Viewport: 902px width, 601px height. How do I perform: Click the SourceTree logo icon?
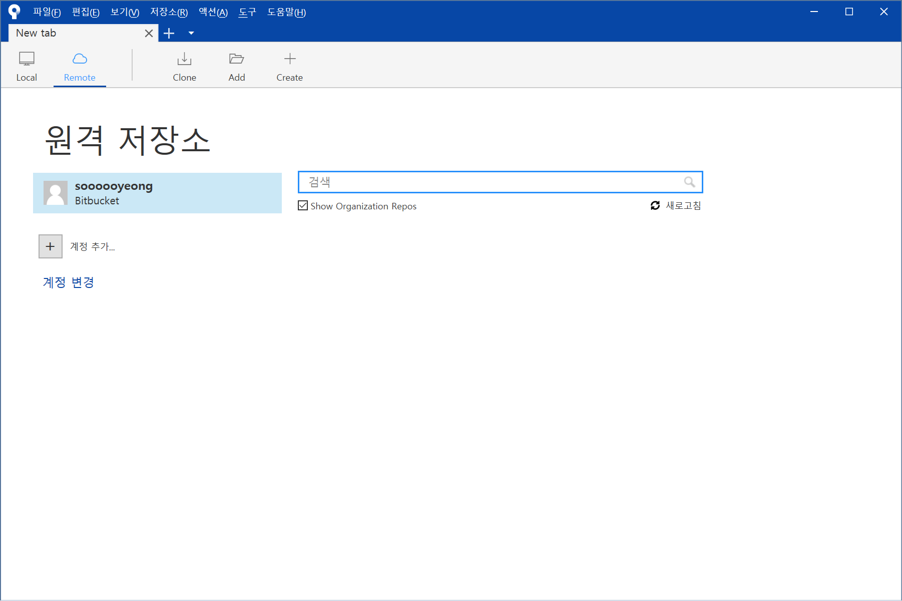click(14, 12)
